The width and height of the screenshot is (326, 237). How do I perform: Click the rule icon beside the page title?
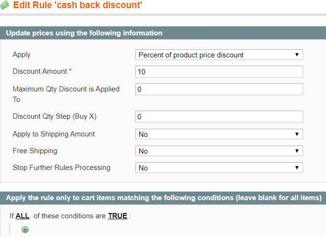tap(5, 6)
